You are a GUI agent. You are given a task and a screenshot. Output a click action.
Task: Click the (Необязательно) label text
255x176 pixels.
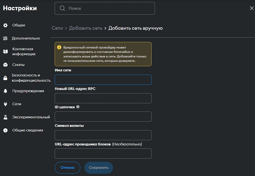[x=127, y=144]
